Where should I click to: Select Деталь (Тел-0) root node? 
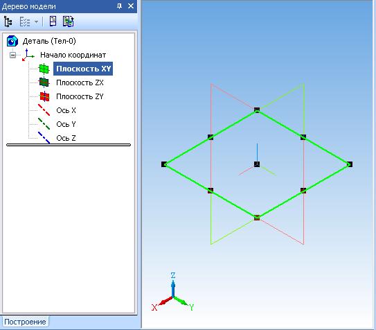tap(49, 41)
